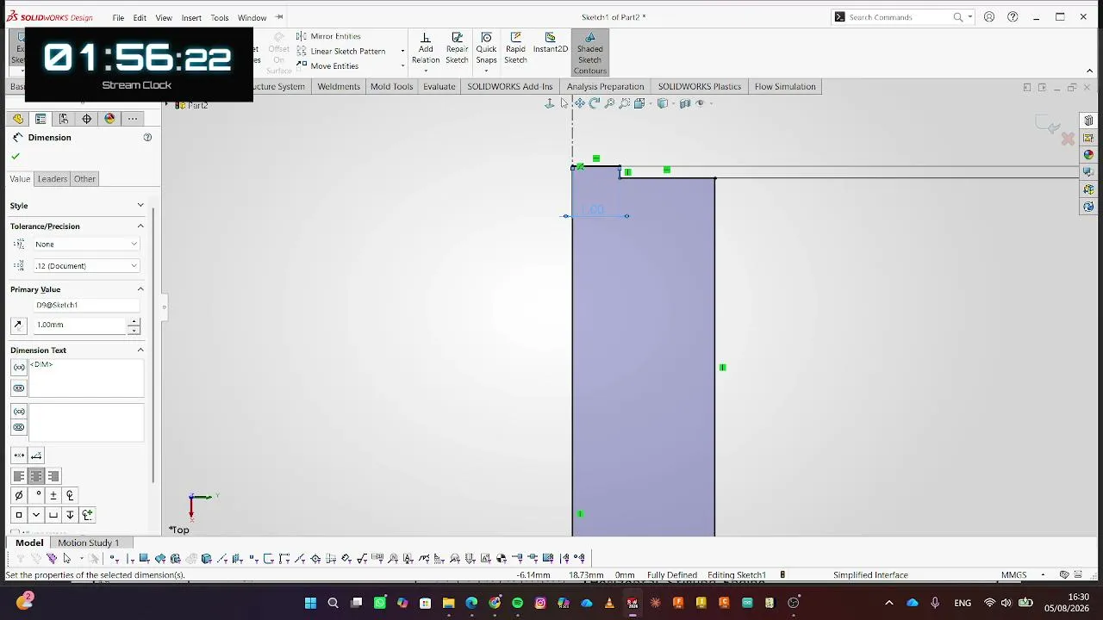Open Spotify in the taskbar

(517, 603)
